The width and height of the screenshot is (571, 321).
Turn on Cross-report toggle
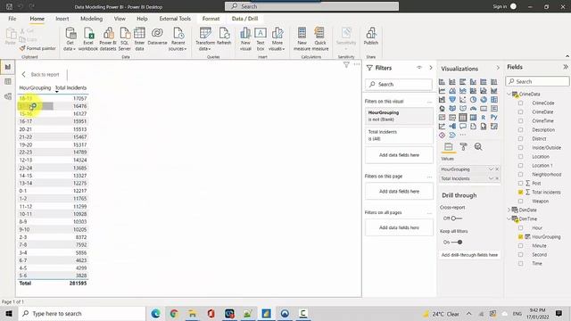pyautogui.click(x=456, y=218)
